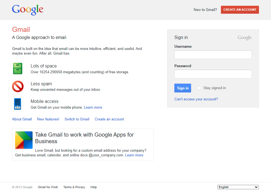271x192 pixels.
Task: Focus the Username input field
Action: 213,55
